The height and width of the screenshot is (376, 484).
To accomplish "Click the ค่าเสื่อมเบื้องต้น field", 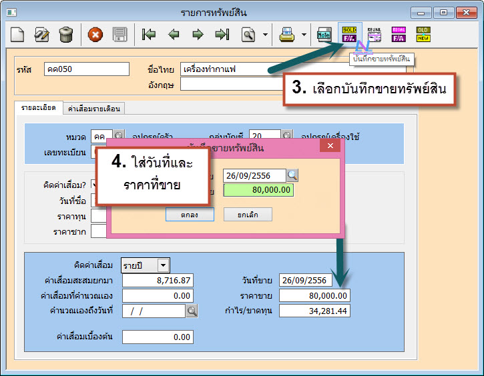I will click(x=158, y=337).
